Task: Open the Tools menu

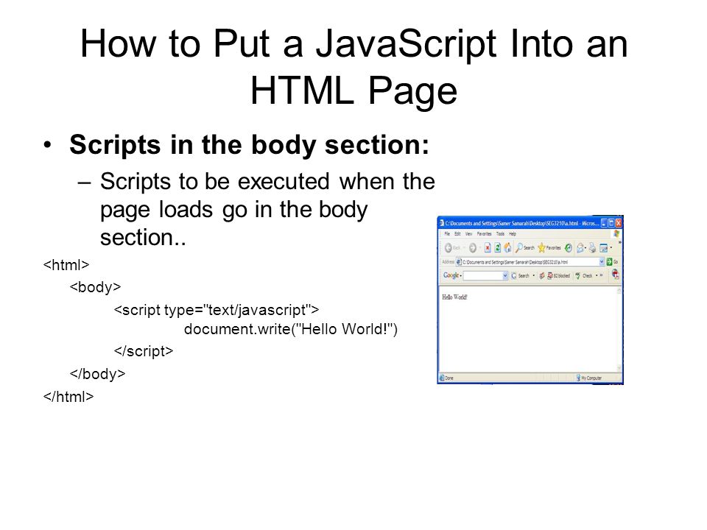Action: (x=501, y=234)
